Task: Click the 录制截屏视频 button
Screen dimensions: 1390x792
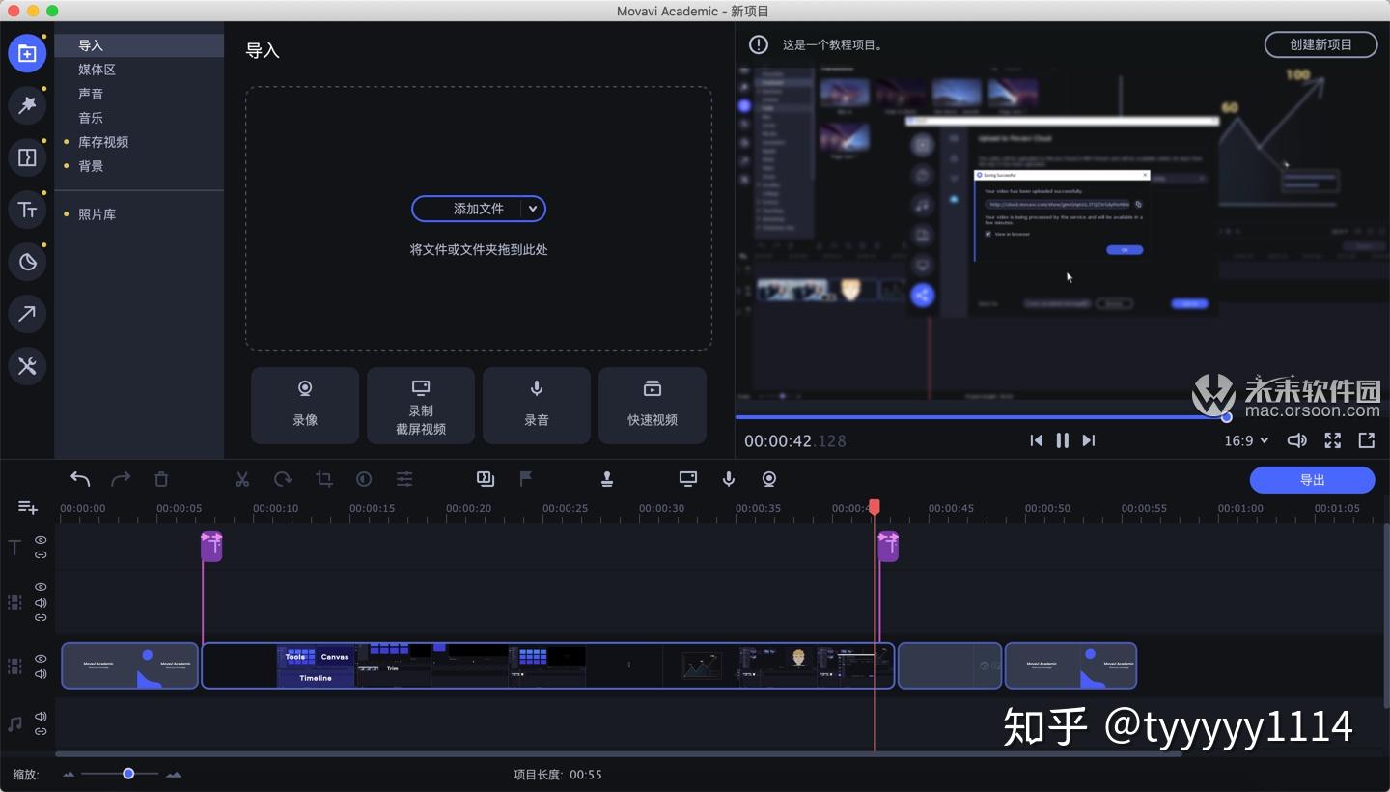Action: click(x=421, y=406)
